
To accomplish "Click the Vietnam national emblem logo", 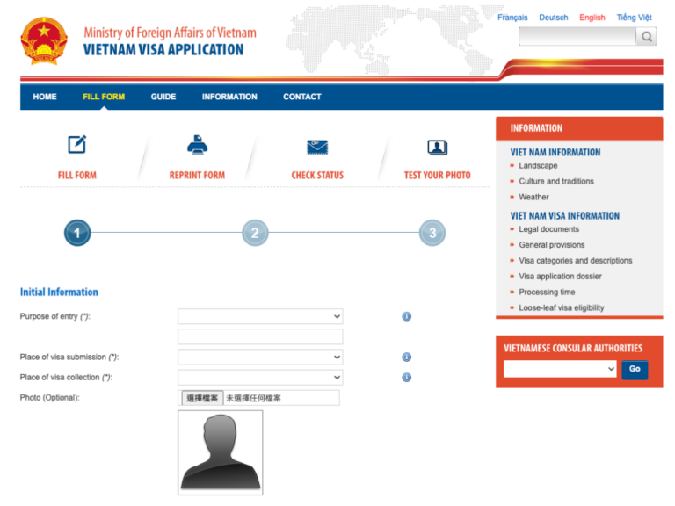I will [x=44, y=41].
